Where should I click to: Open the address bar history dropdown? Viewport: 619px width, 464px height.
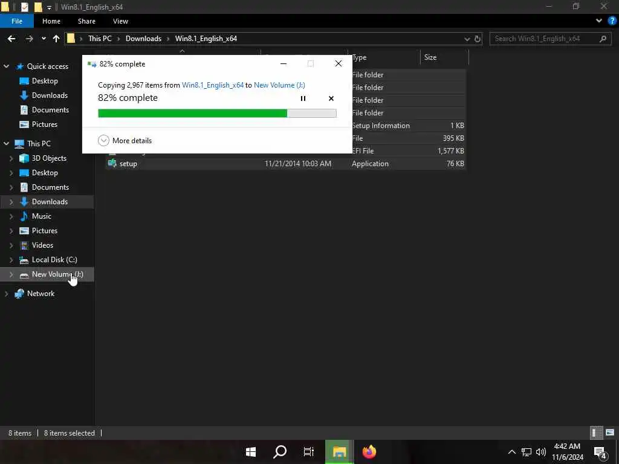[467, 39]
